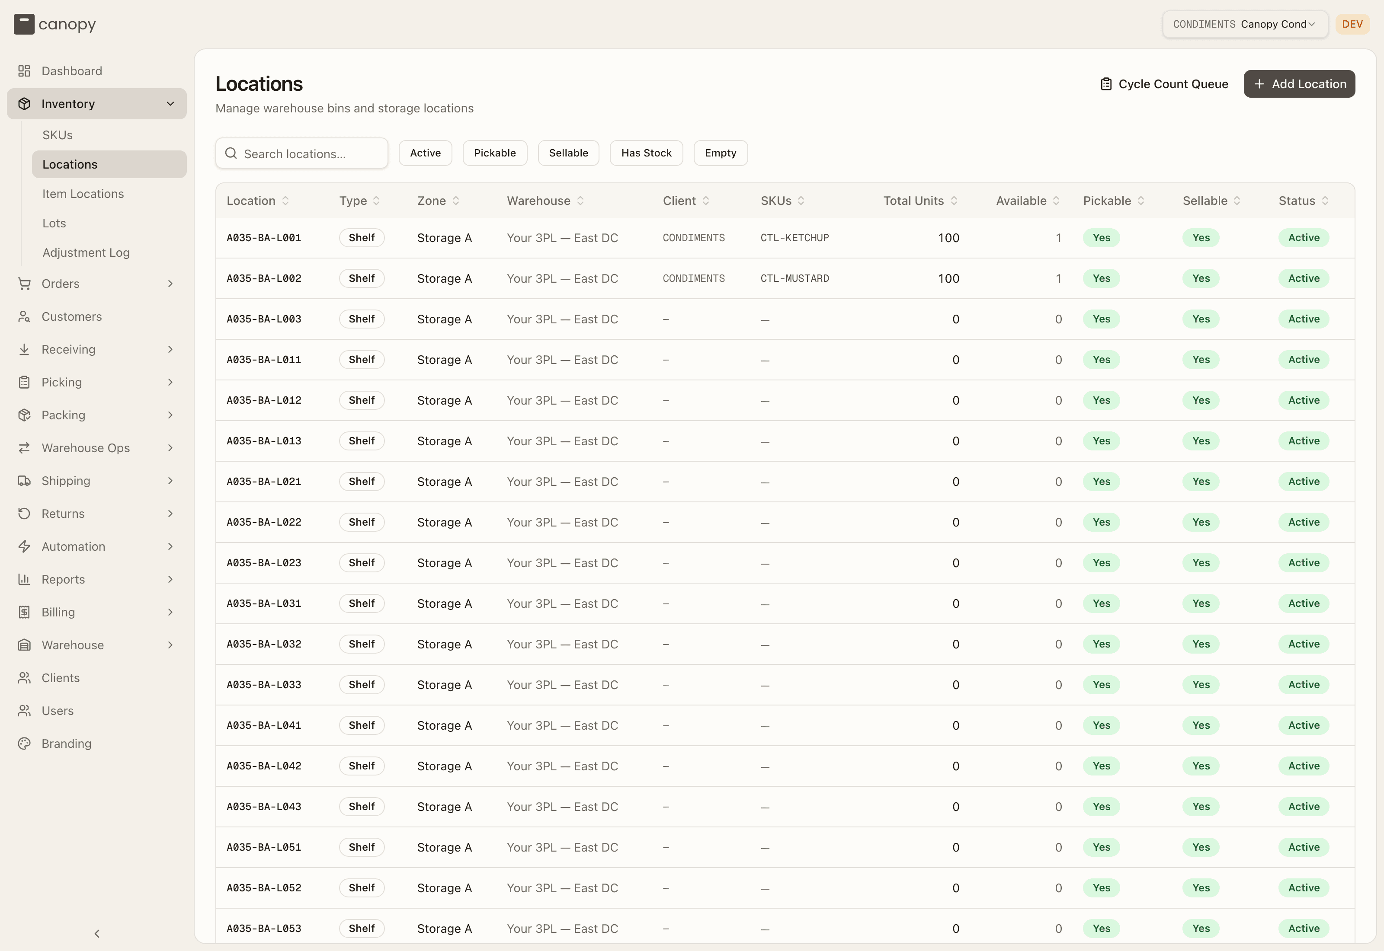The image size is (1384, 951).
Task: Click the CTL-KETCHUP SKU cell
Action: click(795, 238)
